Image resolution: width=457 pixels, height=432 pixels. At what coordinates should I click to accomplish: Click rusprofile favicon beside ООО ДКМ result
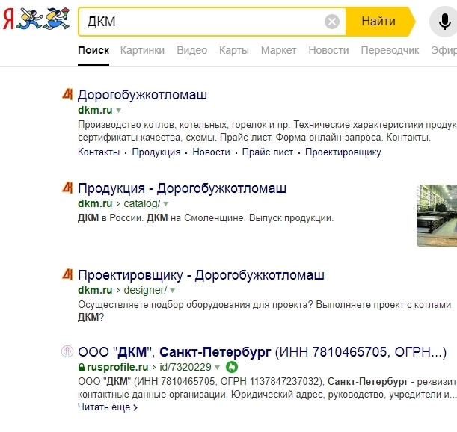pyautogui.click(x=67, y=352)
